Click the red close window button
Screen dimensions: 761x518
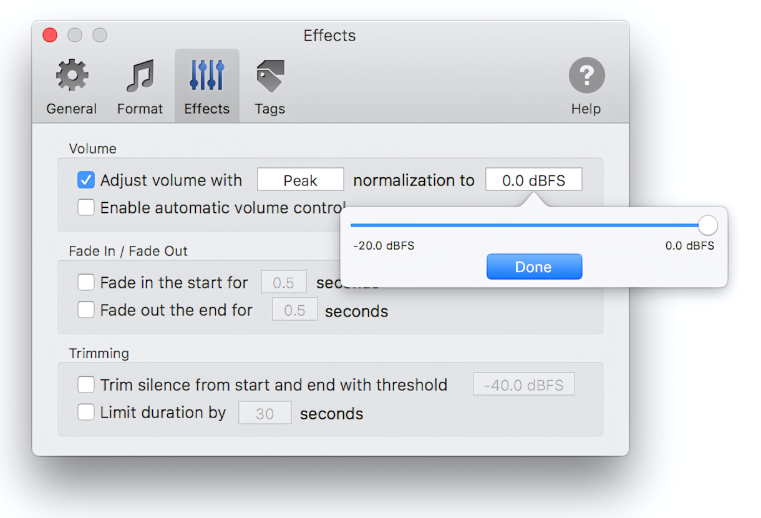50,36
